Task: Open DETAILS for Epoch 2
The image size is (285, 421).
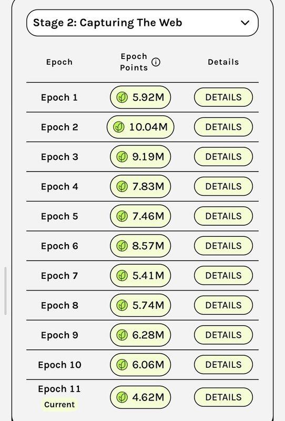Action: coord(223,127)
